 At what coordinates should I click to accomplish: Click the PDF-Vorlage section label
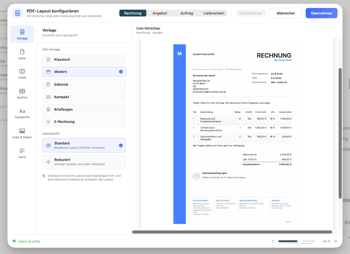(x=51, y=49)
